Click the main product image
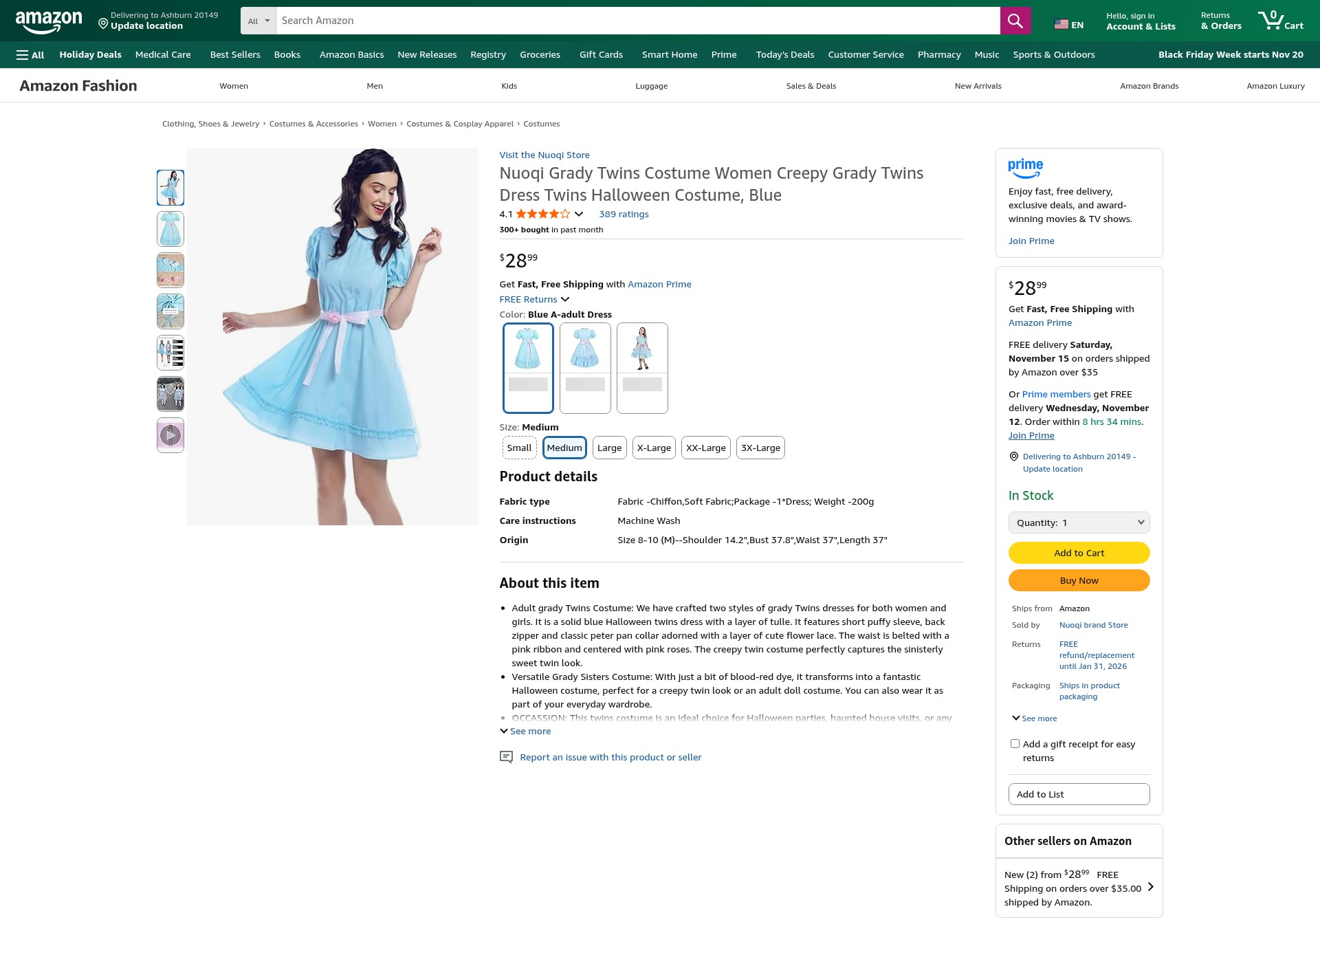Screen dimensions: 1320x955 pos(333,337)
